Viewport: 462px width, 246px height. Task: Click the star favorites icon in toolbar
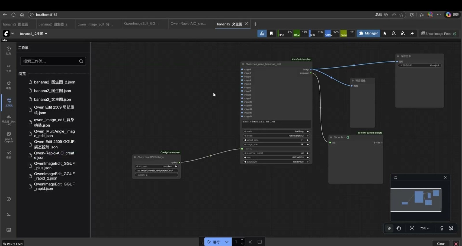tap(385, 33)
